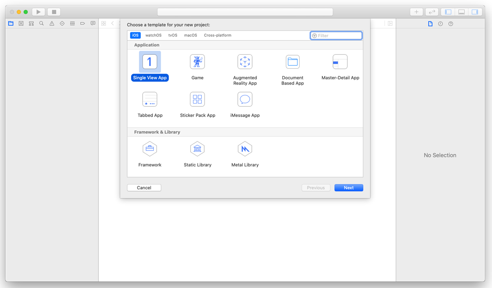Switch to the Cross-platform tab
492x288 pixels.
point(218,35)
